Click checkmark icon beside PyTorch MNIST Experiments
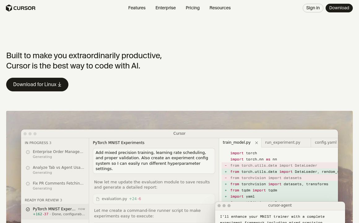 [x=28, y=209]
